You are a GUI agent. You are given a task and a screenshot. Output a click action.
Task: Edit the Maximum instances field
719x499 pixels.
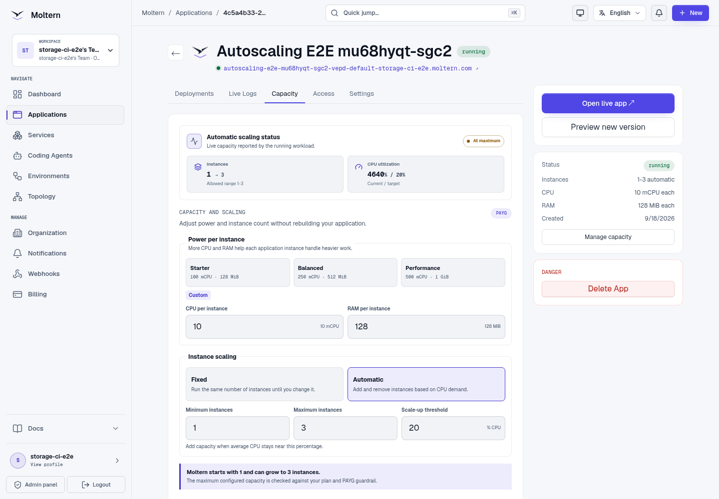coord(346,428)
